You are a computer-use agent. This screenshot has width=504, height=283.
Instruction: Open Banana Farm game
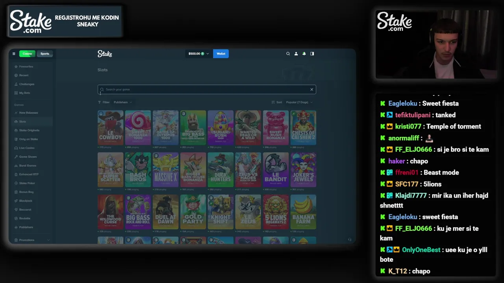303,212
